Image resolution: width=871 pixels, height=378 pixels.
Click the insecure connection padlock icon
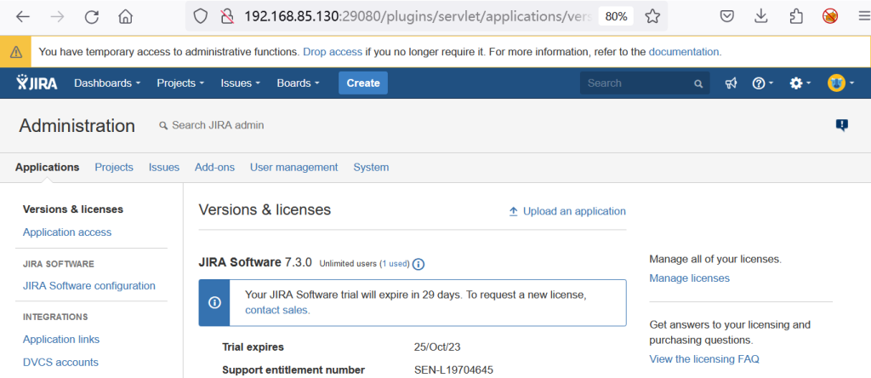226,17
